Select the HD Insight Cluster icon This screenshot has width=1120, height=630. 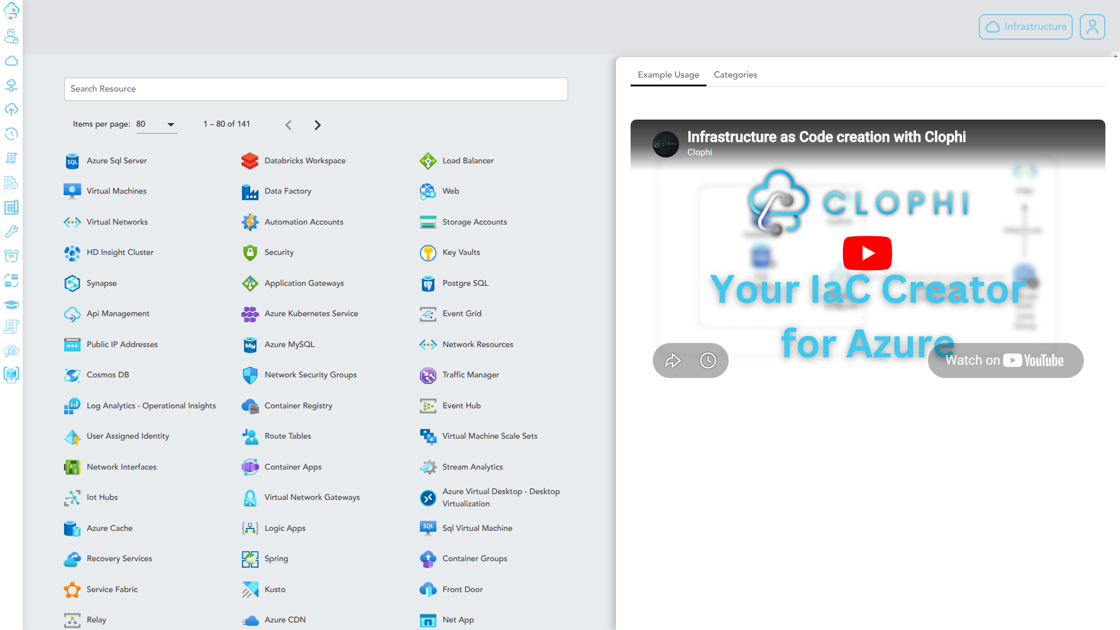tap(72, 253)
